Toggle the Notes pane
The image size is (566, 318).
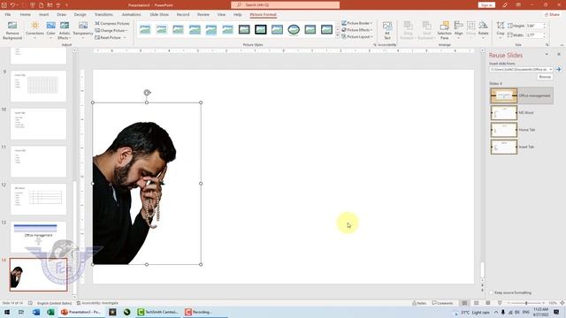coord(419,303)
